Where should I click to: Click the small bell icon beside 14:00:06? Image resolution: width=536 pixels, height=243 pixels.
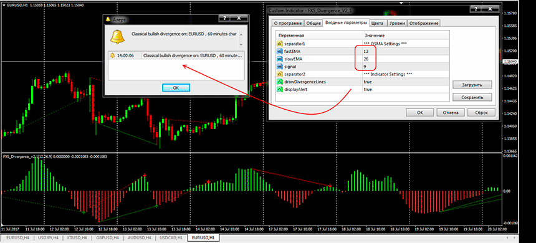tap(112, 55)
